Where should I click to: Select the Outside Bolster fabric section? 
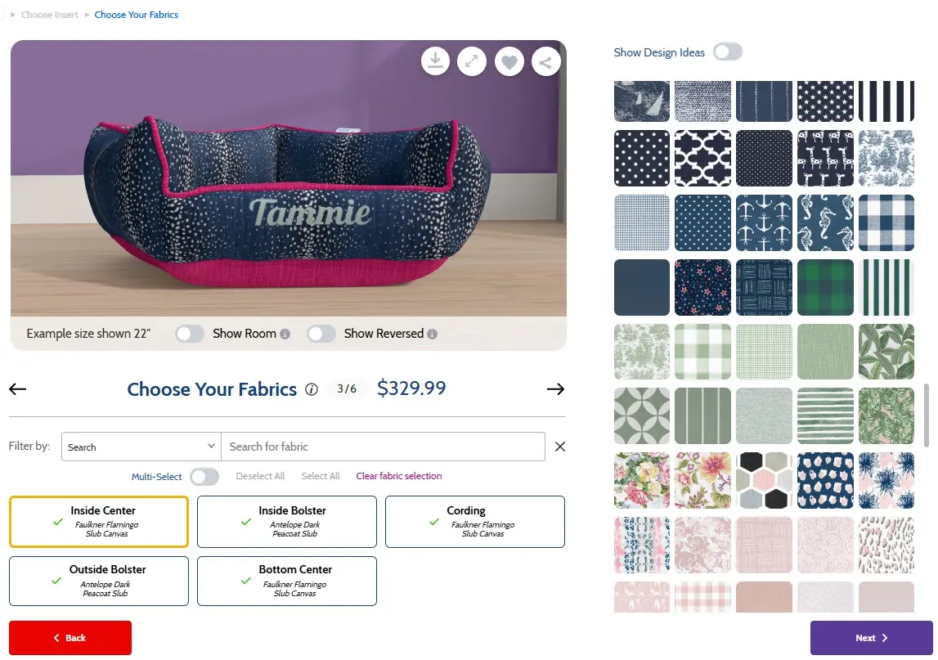point(99,581)
